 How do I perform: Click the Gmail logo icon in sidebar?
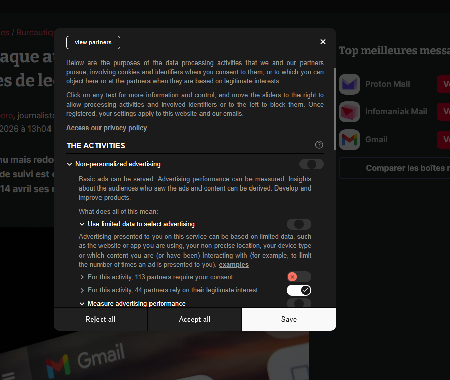[x=349, y=140]
